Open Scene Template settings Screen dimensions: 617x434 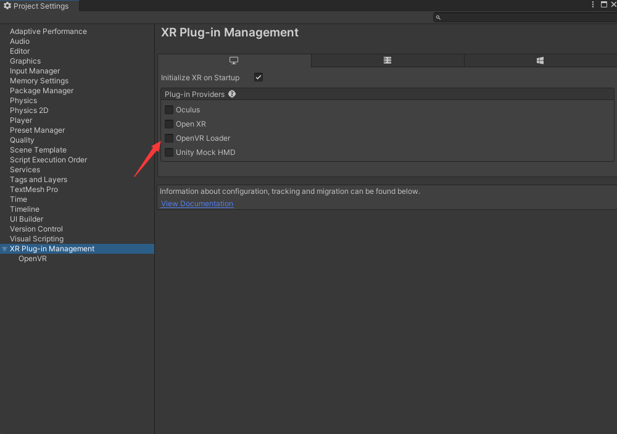(x=38, y=149)
